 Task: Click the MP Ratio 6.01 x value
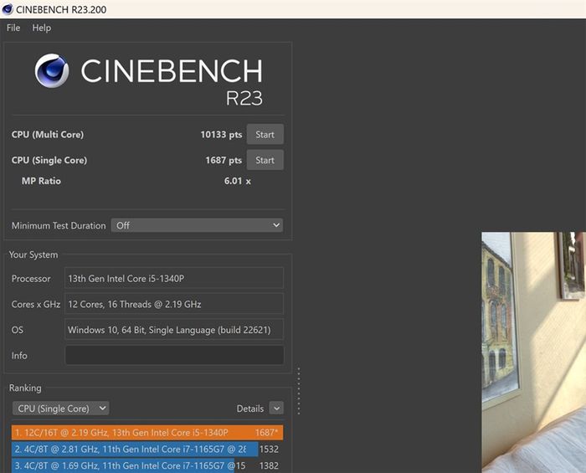click(237, 181)
